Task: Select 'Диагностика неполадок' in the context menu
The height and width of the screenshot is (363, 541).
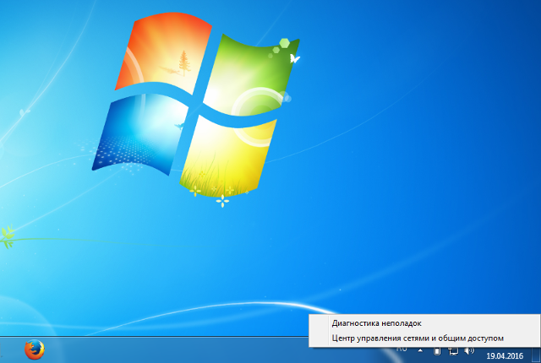Action: tap(424, 323)
